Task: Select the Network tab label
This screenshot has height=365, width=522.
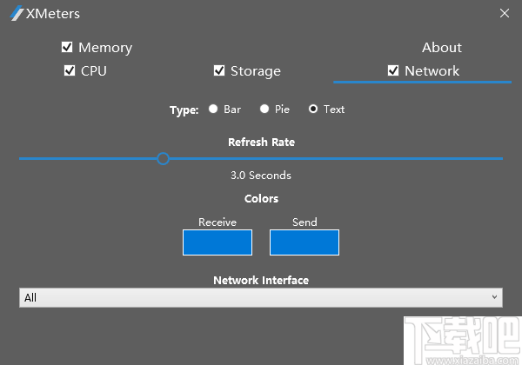Action: click(432, 70)
